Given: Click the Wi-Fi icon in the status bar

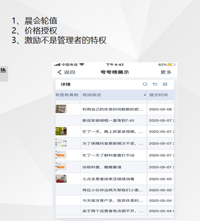Looking at the screenshot, I should pyautogui.click(x=82, y=64).
